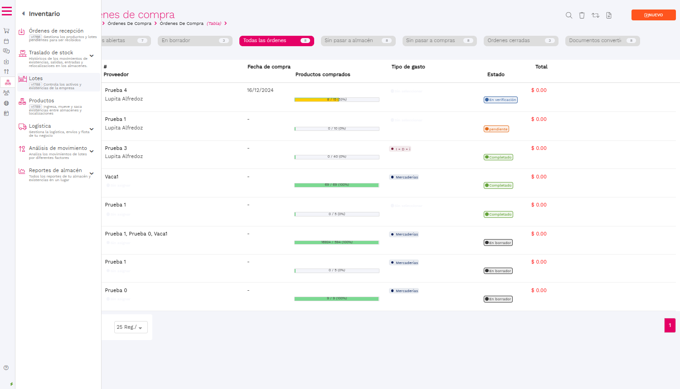Go back using arrow beside Inventario
The height and width of the screenshot is (389, 680).
pos(23,14)
